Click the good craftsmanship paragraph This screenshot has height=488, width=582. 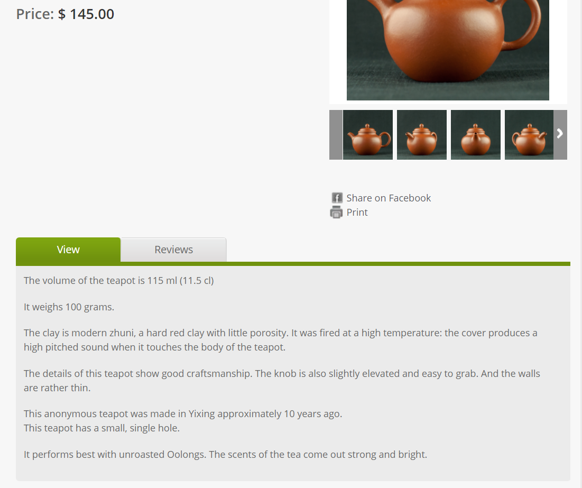[282, 380]
